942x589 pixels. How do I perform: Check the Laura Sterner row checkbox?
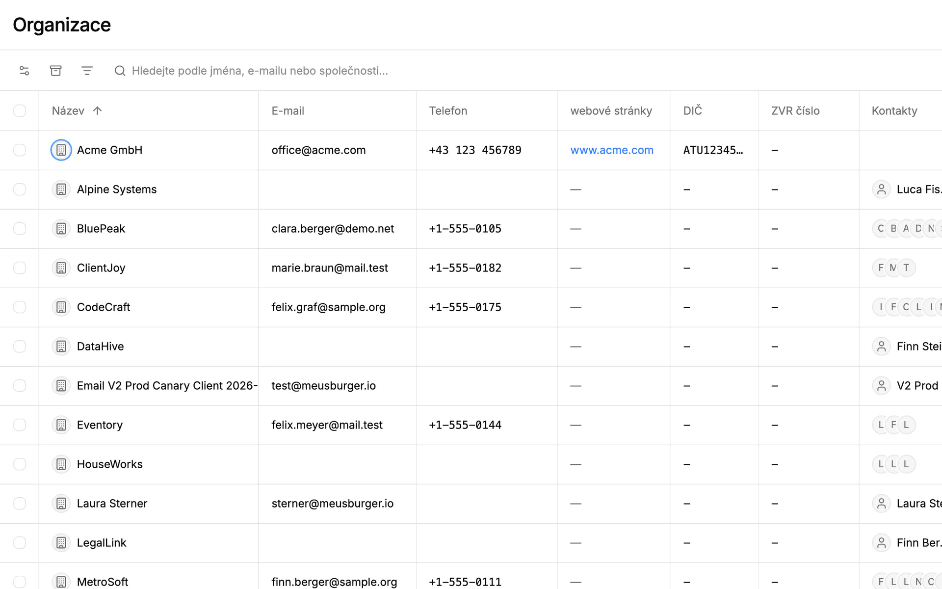20,504
